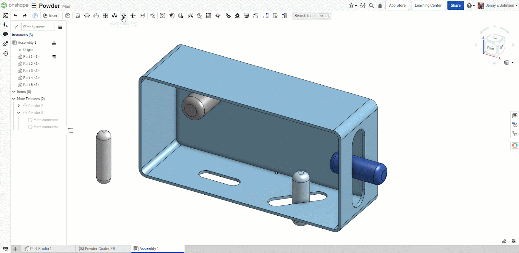The image size is (519, 253).
Task: Select the Fastened mate tool
Action: click(x=78, y=16)
